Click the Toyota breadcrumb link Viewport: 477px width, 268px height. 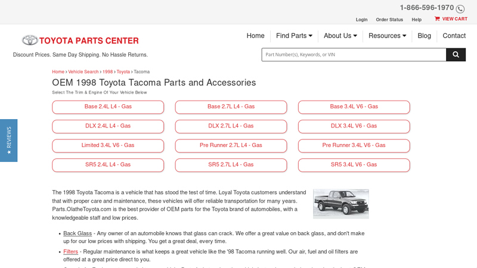pyautogui.click(x=123, y=71)
